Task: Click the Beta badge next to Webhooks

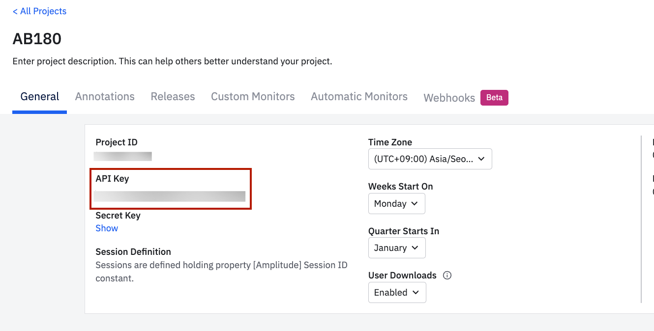Action: coord(494,98)
